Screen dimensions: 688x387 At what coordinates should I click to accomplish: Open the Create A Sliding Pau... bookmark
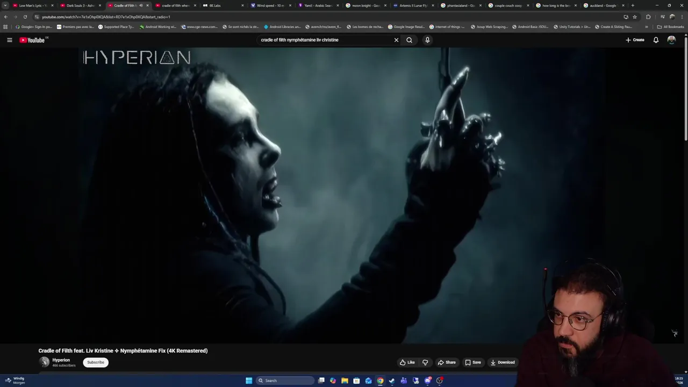(613, 27)
